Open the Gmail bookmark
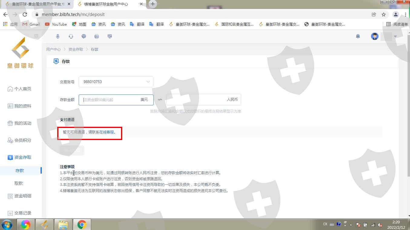Screen dimensions: 410x230 [31, 24]
